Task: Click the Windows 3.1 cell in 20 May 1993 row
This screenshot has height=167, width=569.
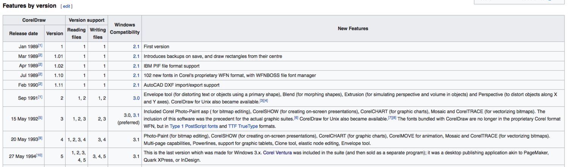Action: pyautogui.click(x=125, y=139)
